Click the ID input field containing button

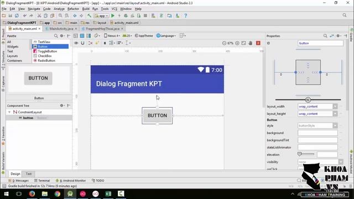[x=320, y=43]
